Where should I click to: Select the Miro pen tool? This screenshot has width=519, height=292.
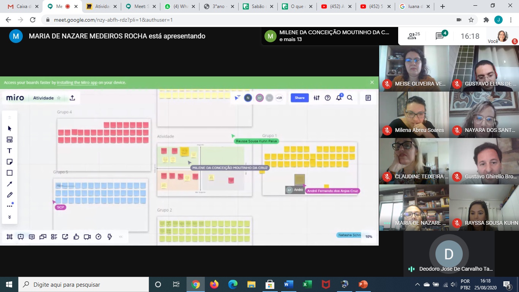pyautogui.click(x=9, y=195)
